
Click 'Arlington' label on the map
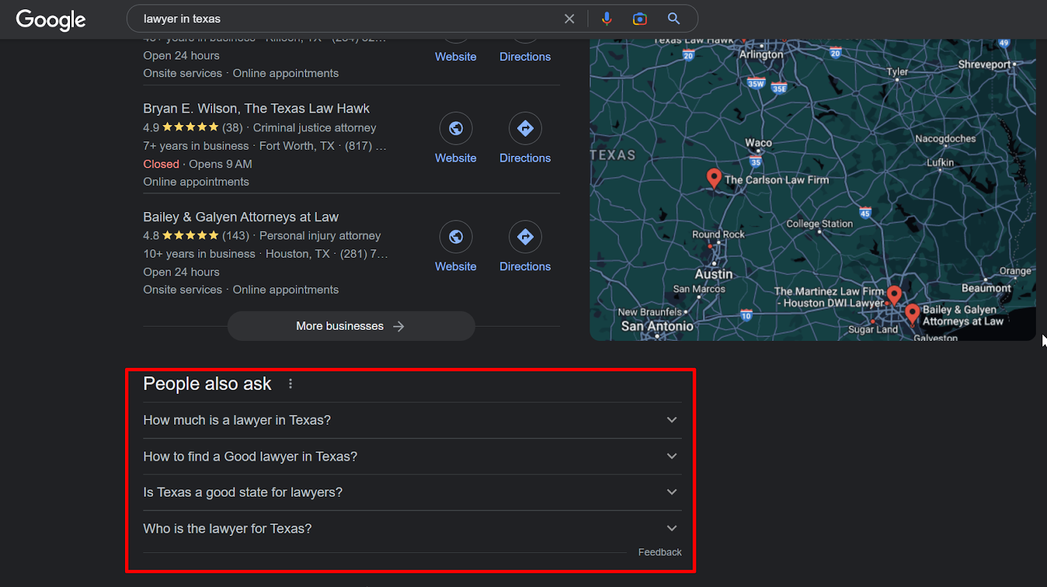tap(761, 55)
